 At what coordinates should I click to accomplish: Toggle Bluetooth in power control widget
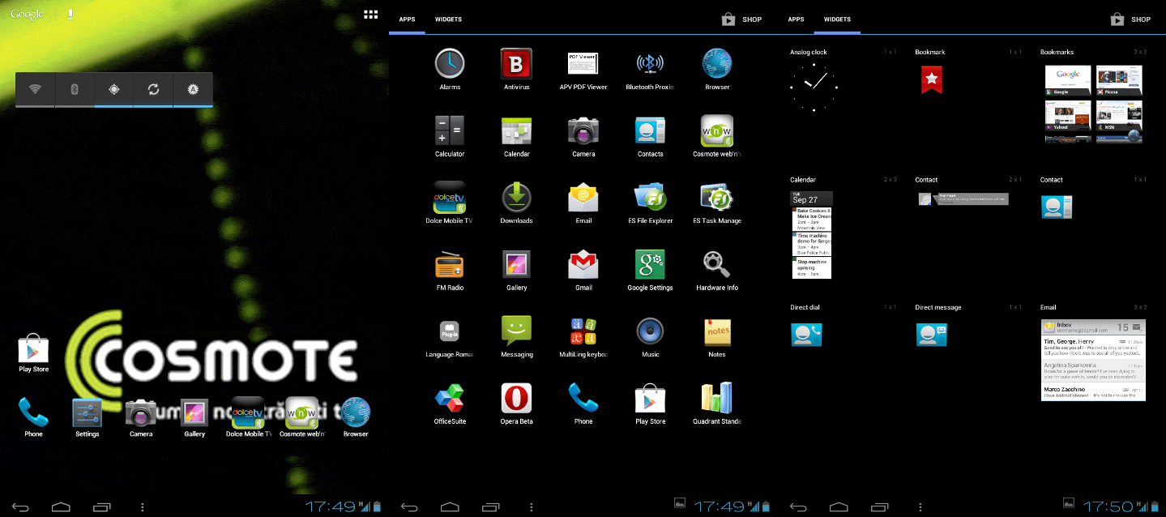coord(74,89)
